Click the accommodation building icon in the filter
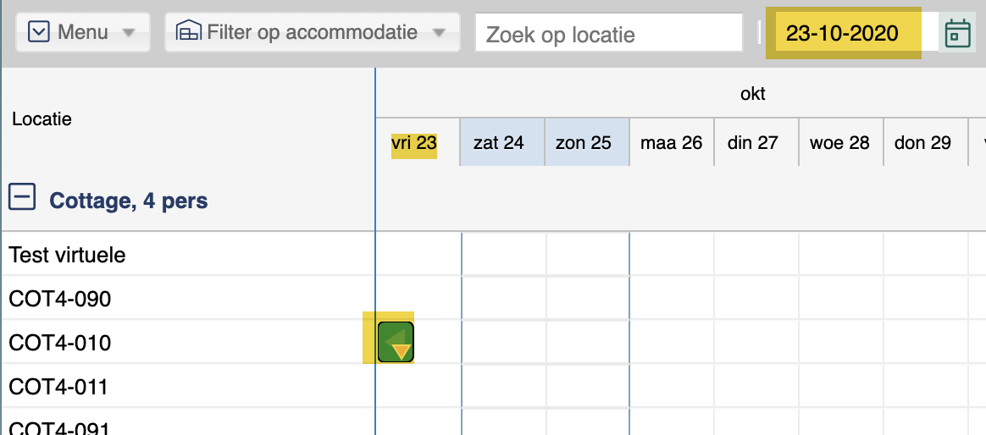This screenshot has height=435, width=986. pyautogui.click(x=187, y=30)
